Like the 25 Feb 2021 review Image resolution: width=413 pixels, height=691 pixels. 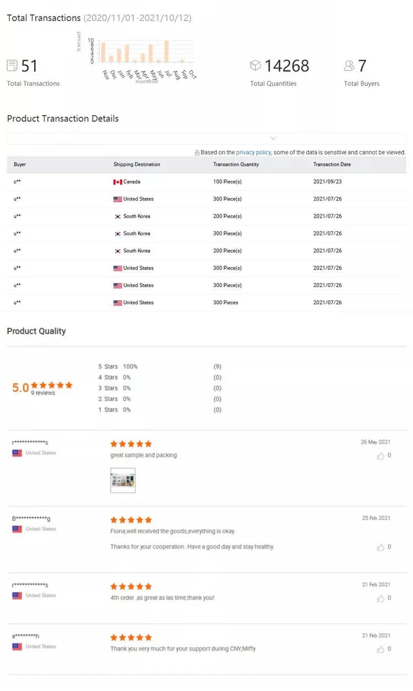381,547
